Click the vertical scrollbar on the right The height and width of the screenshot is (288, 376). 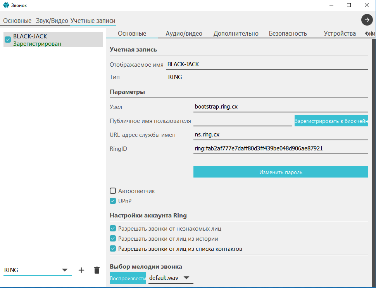(x=374, y=163)
